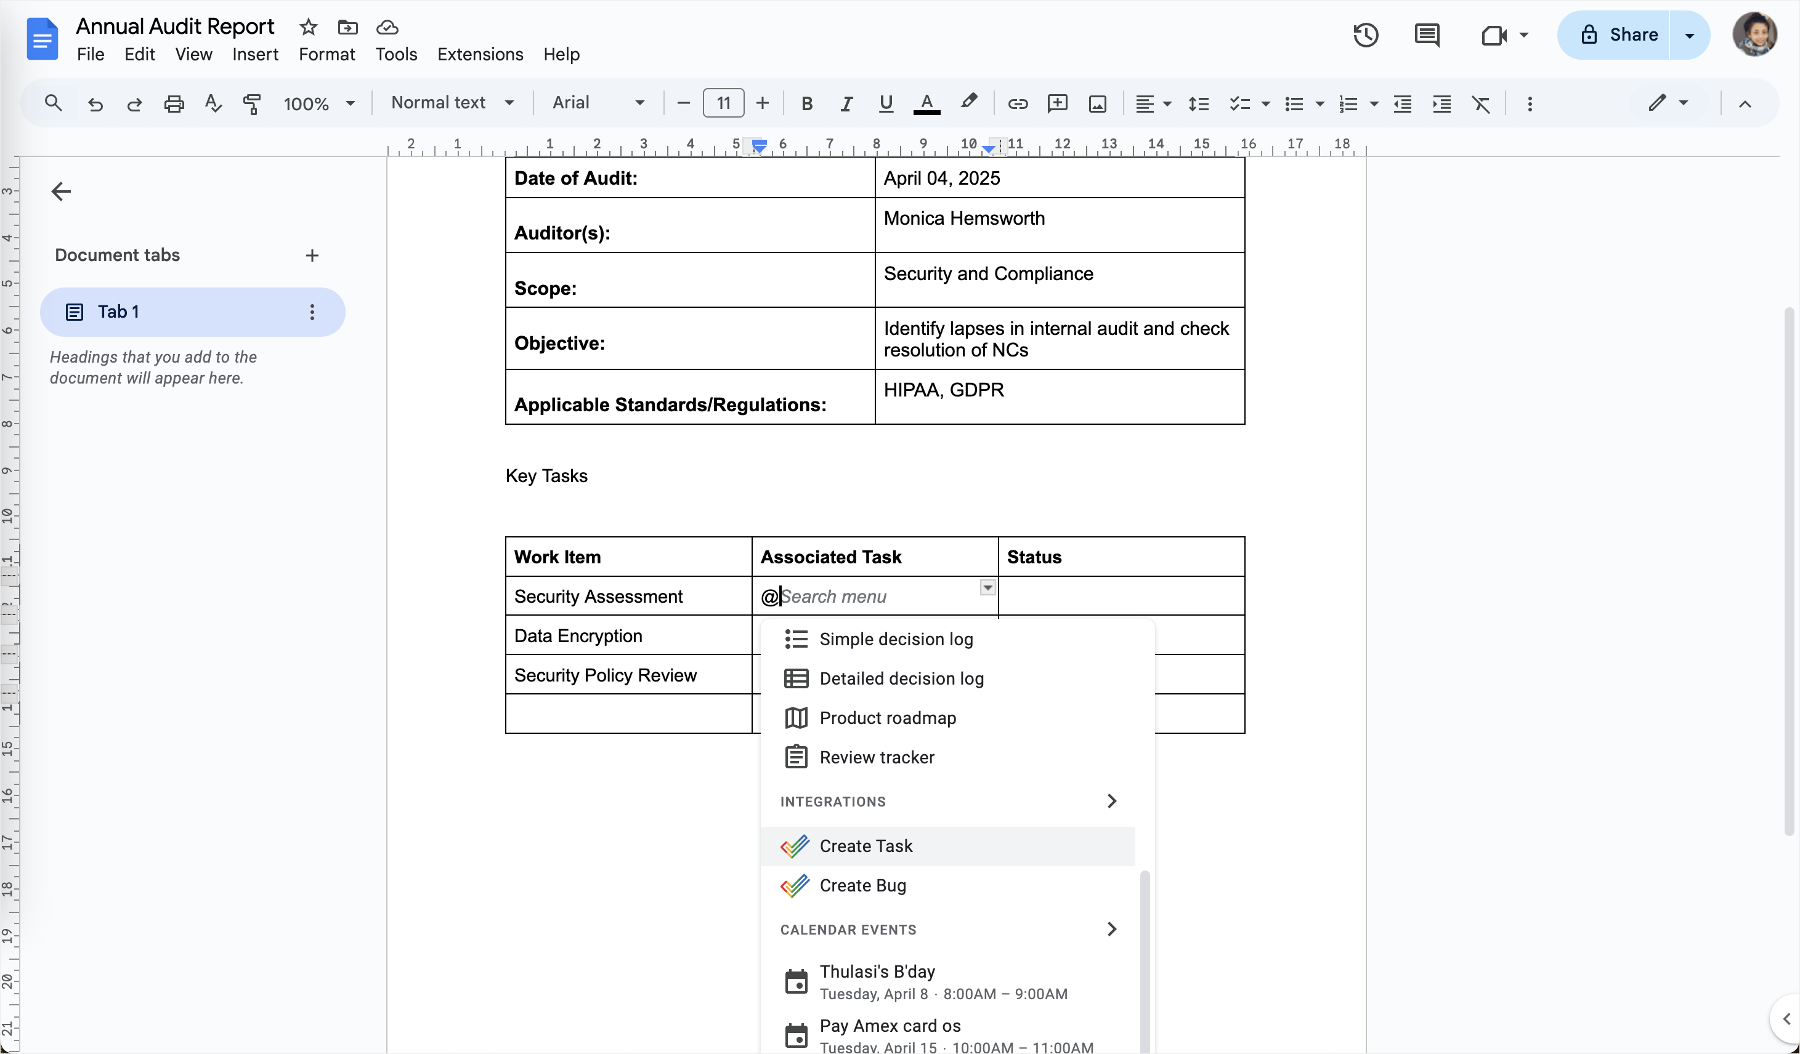The image size is (1800, 1054).
Task: Click the clear formatting icon
Action: coord(1482,103)
